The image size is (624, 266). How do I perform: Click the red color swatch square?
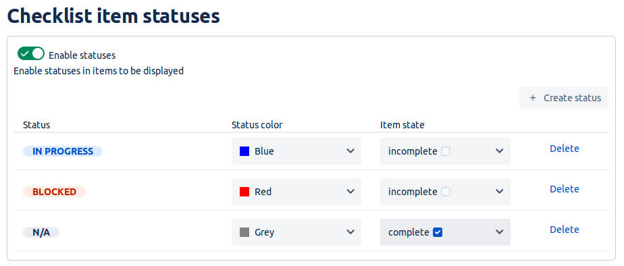pos(244,192)
